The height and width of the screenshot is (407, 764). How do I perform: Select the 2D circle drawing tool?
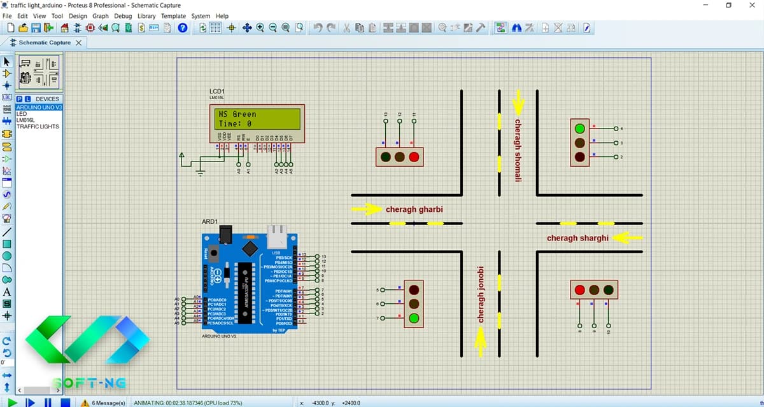7,256
